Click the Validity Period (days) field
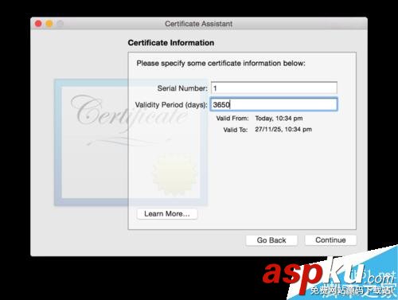This screenshot has height=300, width=398. [x=274, y=104]
